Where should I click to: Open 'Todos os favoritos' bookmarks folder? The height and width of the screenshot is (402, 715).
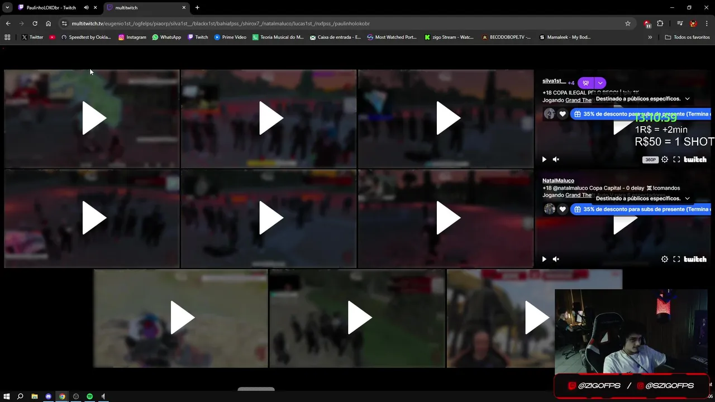coord(688,37)
